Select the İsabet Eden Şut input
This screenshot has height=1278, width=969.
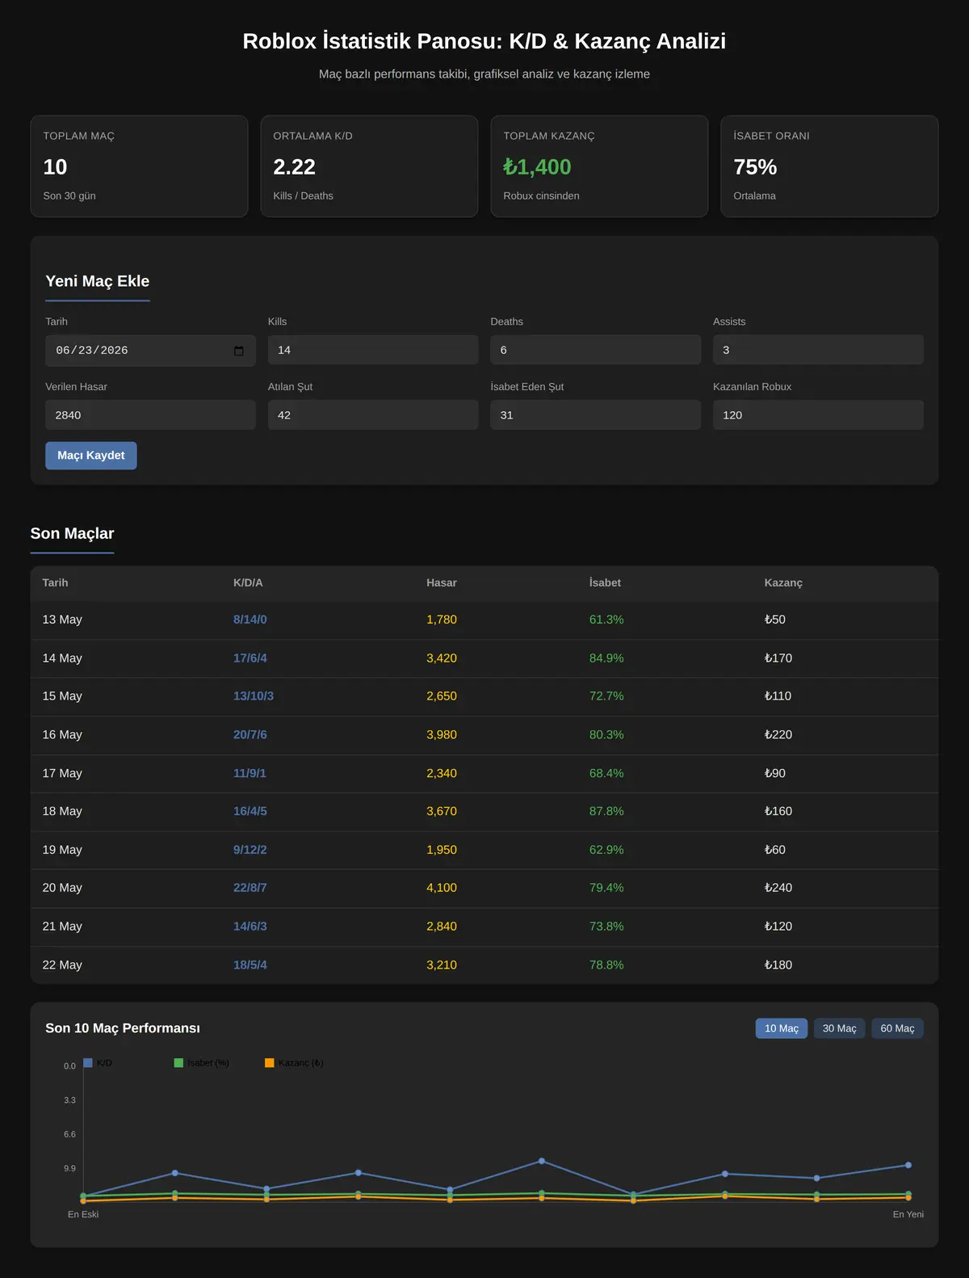pos(595,415)
